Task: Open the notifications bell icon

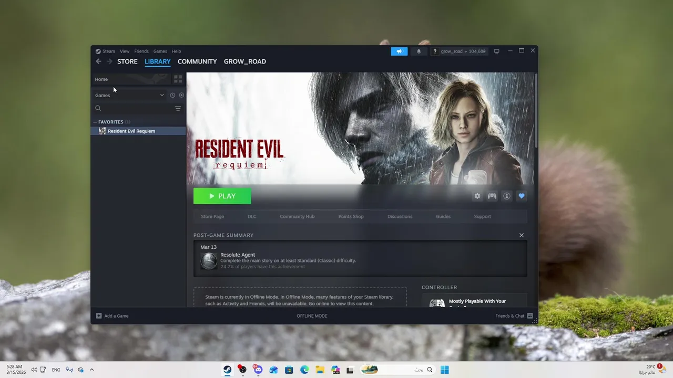Action: pos(419,51)
